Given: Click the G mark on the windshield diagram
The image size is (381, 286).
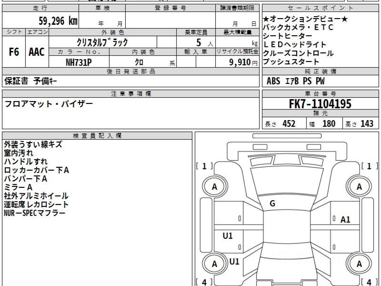Looking at the screenshot, I should click(x=272, y=204).
